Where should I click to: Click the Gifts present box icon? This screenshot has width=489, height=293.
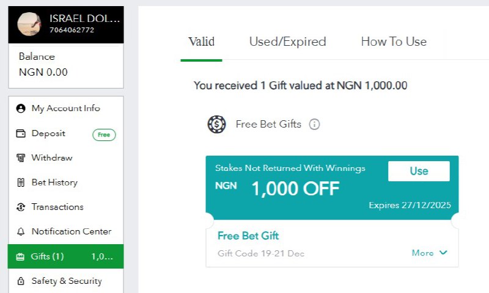20,256
